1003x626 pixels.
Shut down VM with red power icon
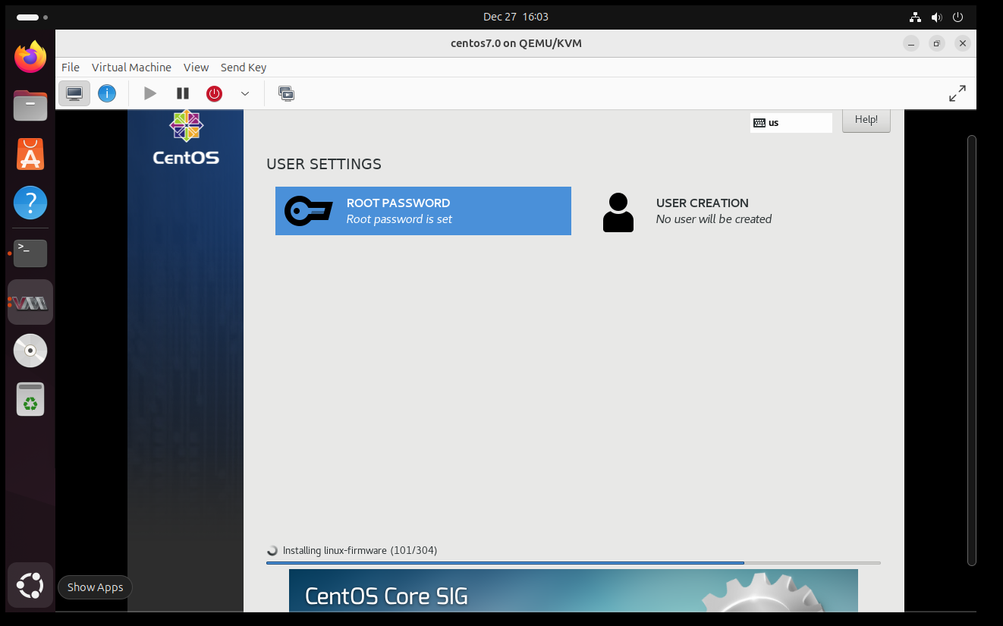pos(215,93)
